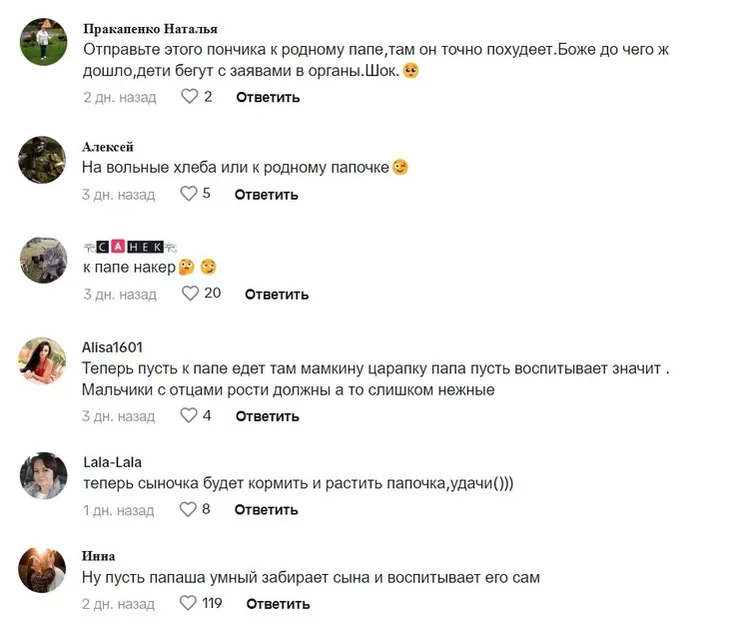Reply to Пракапенко Наталья's comment
The height and width of the screenshot is (631, 731).
(268, 97)
